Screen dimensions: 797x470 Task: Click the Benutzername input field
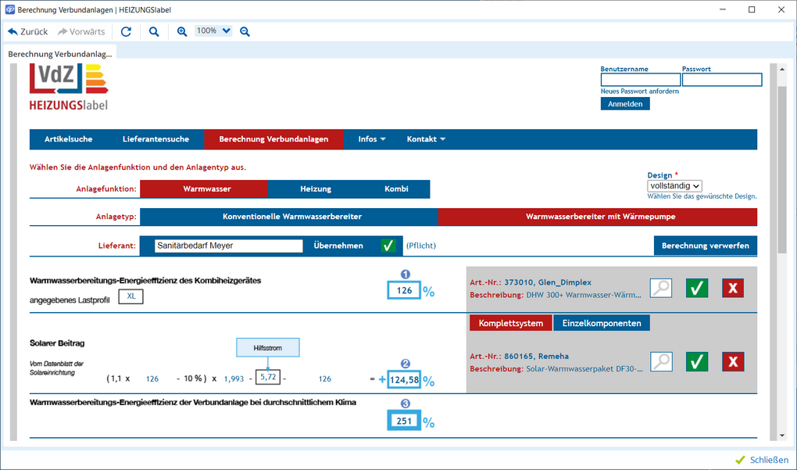click(640, 80)
